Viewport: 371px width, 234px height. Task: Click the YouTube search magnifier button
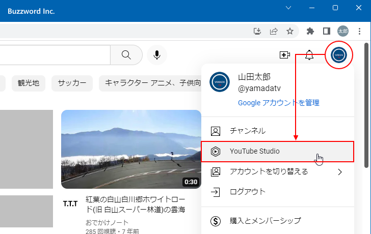[x=126, y=55]
